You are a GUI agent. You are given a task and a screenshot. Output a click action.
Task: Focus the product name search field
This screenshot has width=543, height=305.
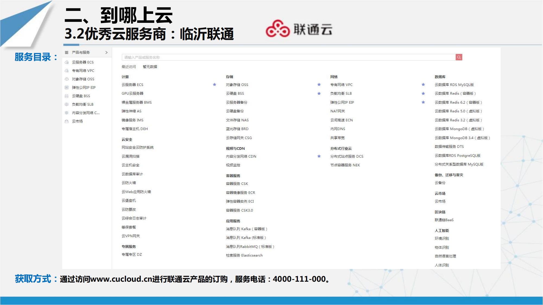(x=289, y=57)
